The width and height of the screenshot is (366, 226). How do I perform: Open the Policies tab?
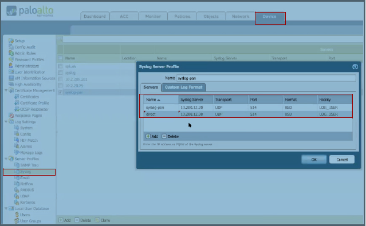182,17
